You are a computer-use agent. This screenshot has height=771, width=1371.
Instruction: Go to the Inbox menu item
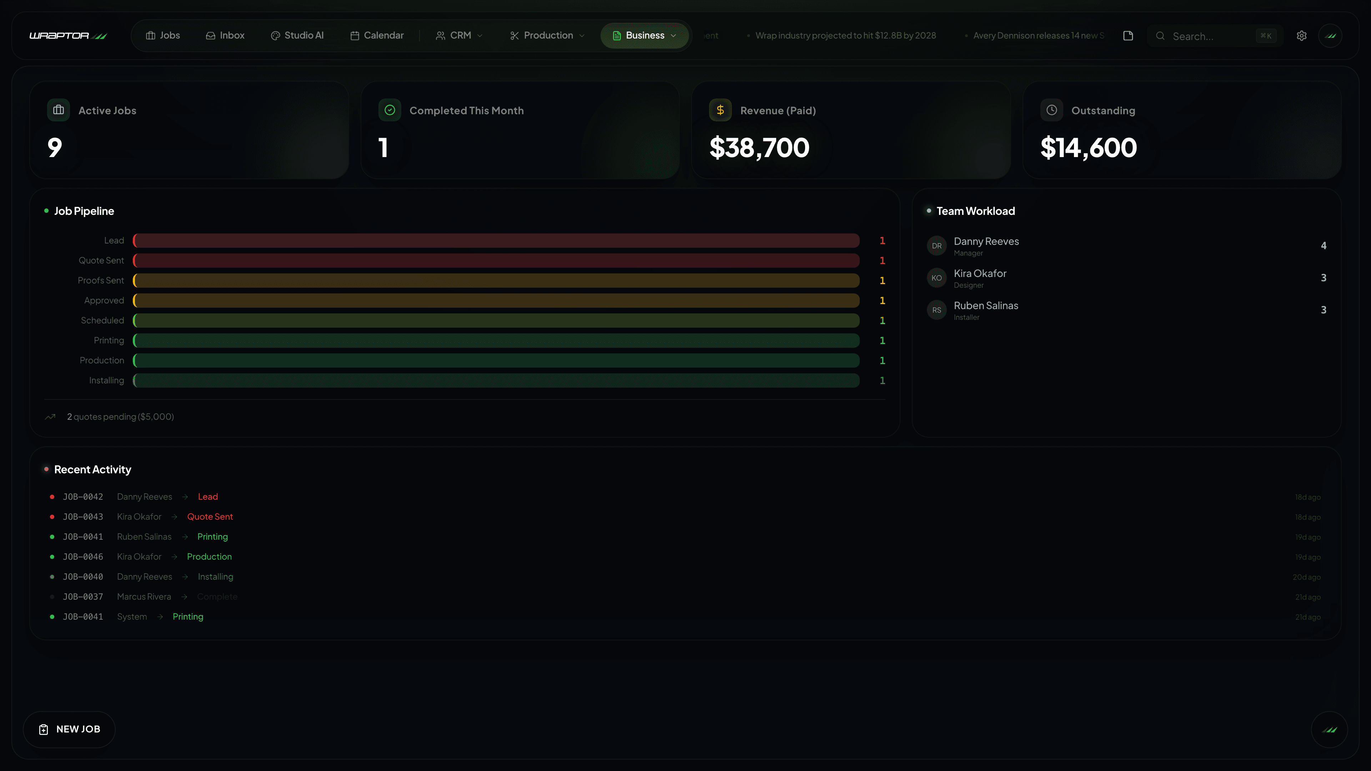(226, 36)
